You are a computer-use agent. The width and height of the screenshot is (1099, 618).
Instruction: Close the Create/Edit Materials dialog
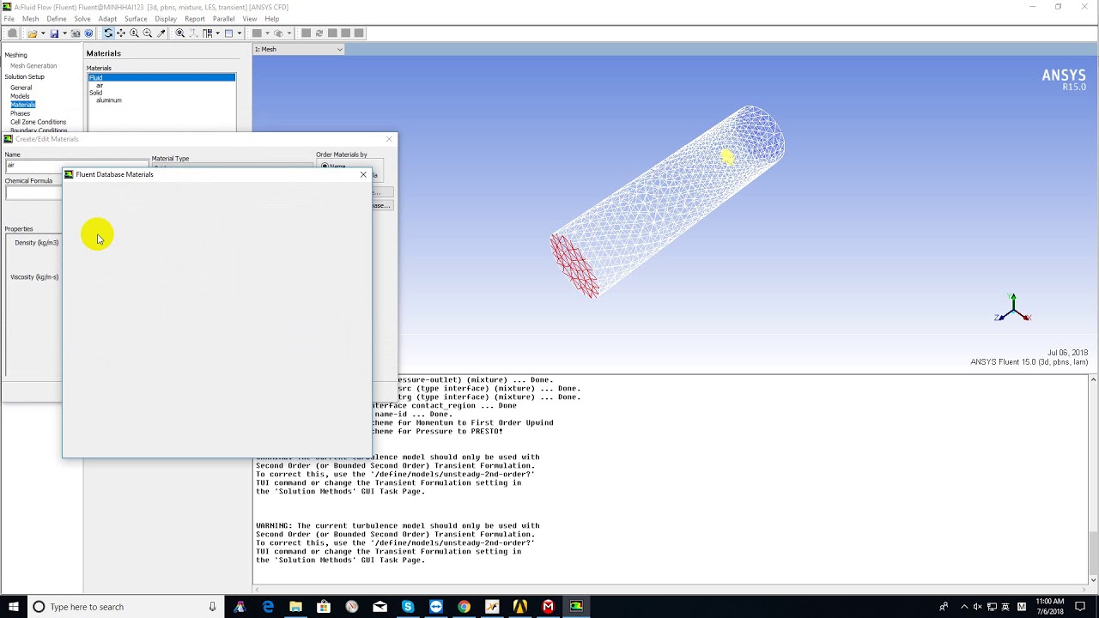(x=389, y=139)
